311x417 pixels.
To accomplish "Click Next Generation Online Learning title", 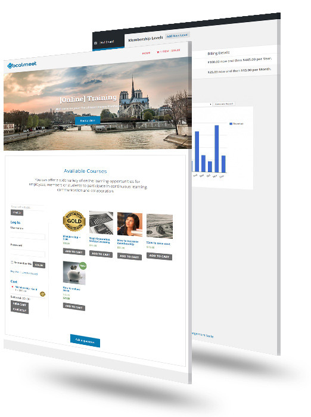I will 99,241.
